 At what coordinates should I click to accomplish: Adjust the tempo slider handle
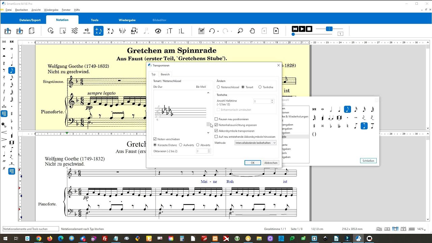click(329, 29)
